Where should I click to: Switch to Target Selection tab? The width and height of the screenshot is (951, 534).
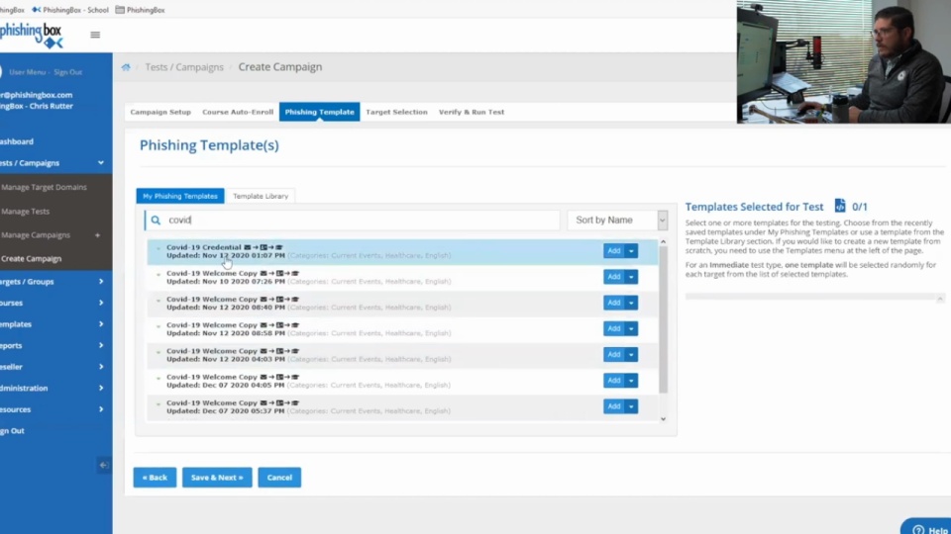click(396, 112)
